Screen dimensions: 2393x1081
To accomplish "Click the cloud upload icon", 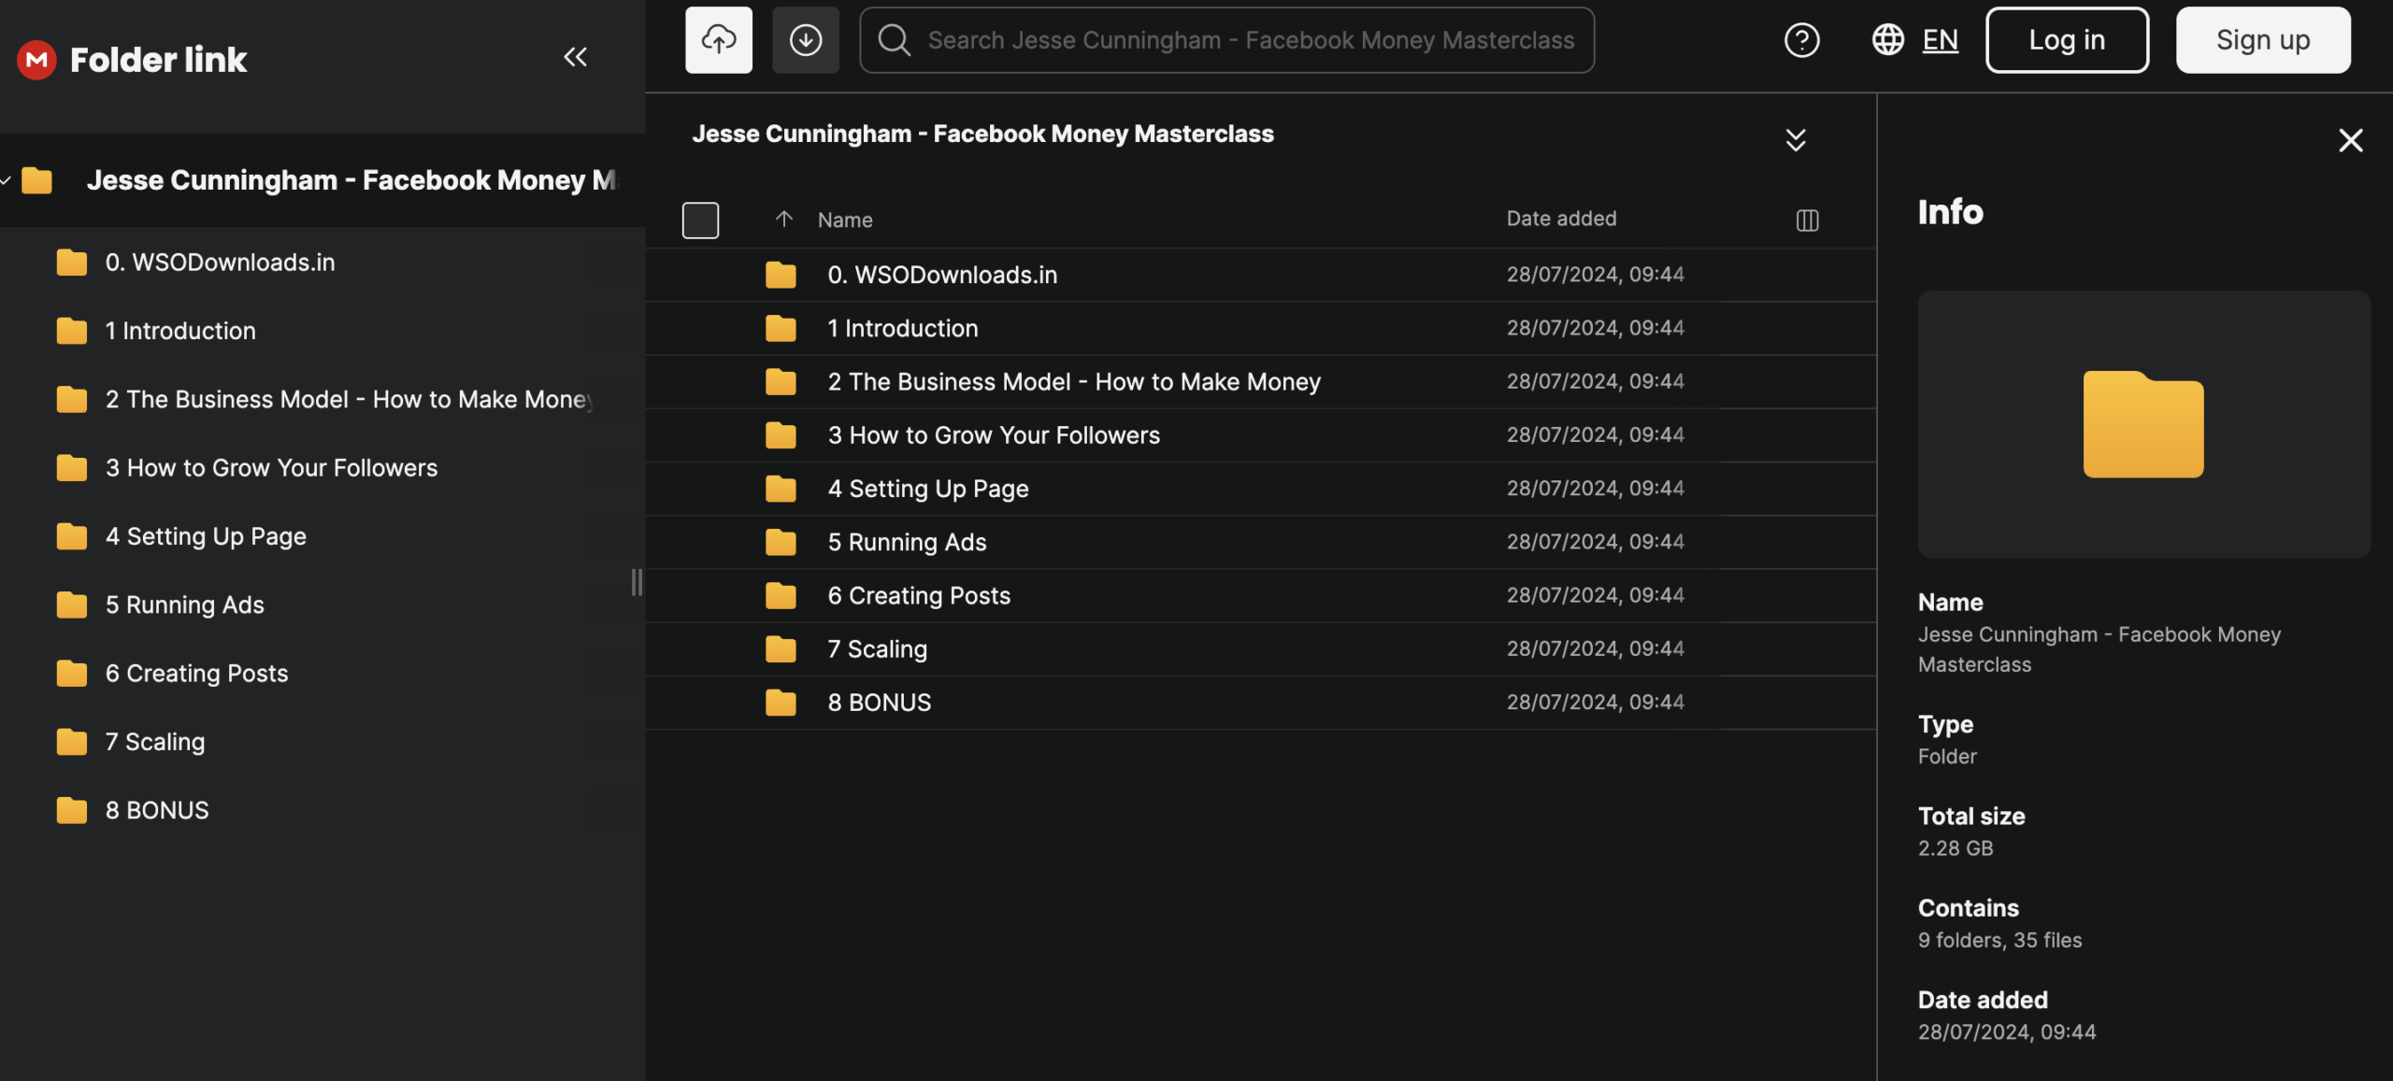I will [x=718, y=40].
